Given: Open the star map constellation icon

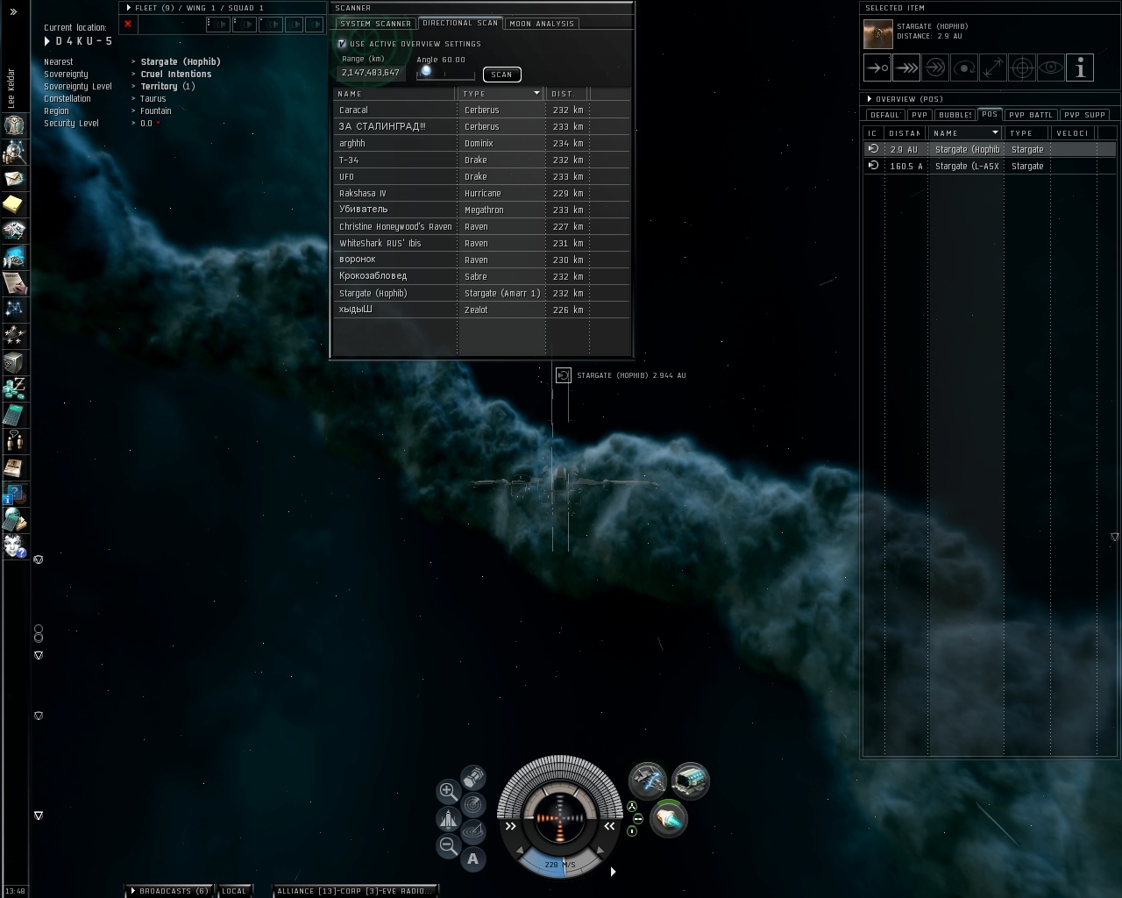Looking at the screenshot, I should coord(15,310).
